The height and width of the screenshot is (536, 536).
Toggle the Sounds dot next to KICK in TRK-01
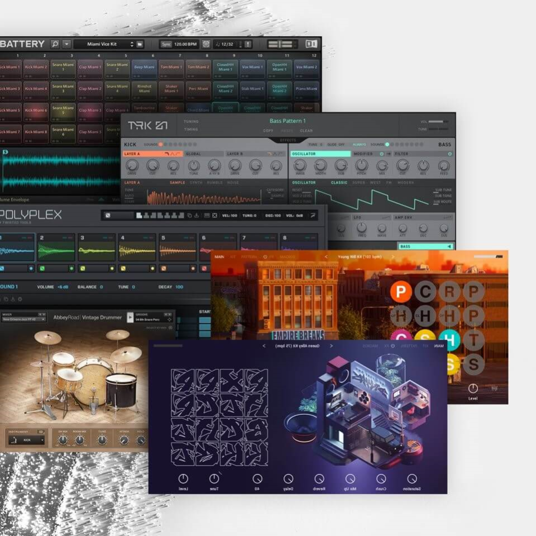click(161, 143)
